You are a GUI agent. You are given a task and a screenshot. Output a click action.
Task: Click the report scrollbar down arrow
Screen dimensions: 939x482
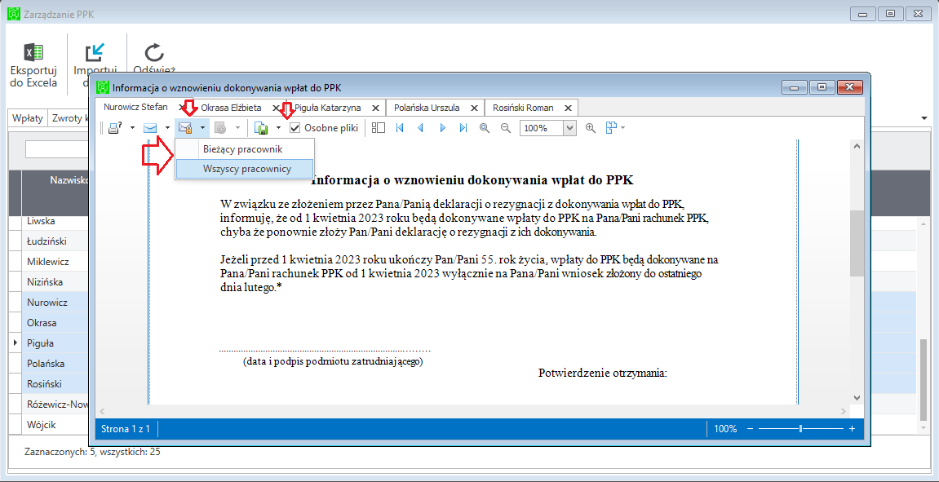click(x=857, y=397)
